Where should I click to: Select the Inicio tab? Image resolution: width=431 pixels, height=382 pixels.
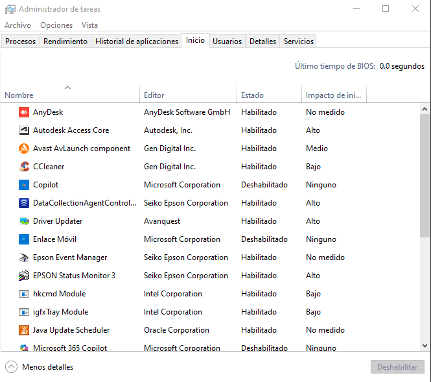tap(195, 40)
